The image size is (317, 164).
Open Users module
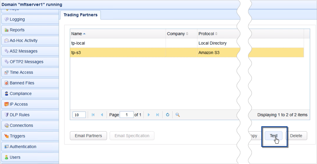(30, 157)
